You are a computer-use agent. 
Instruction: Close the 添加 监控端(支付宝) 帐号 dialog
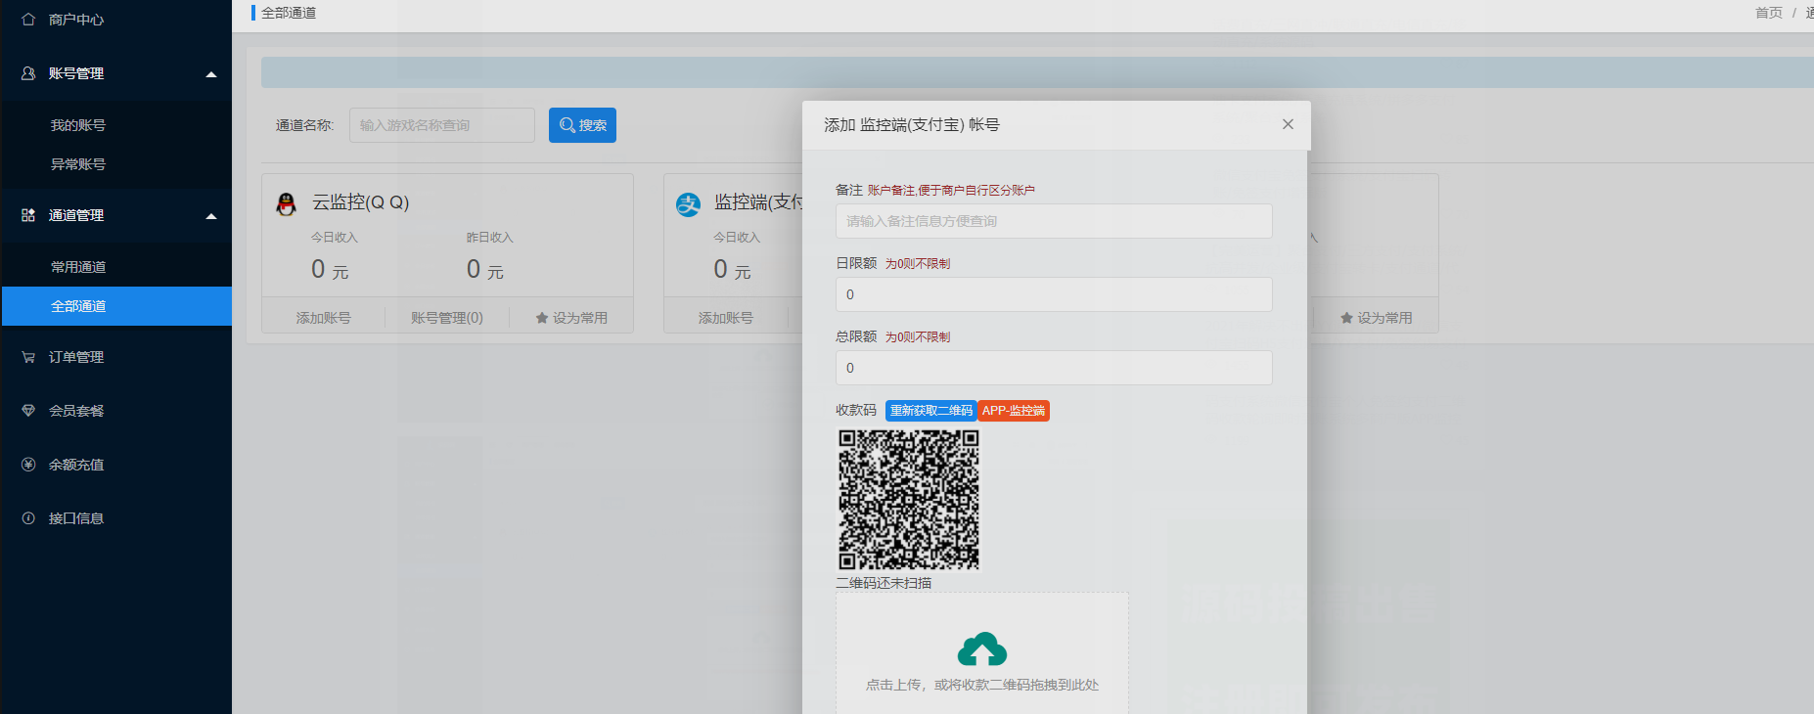(1288, 124)
